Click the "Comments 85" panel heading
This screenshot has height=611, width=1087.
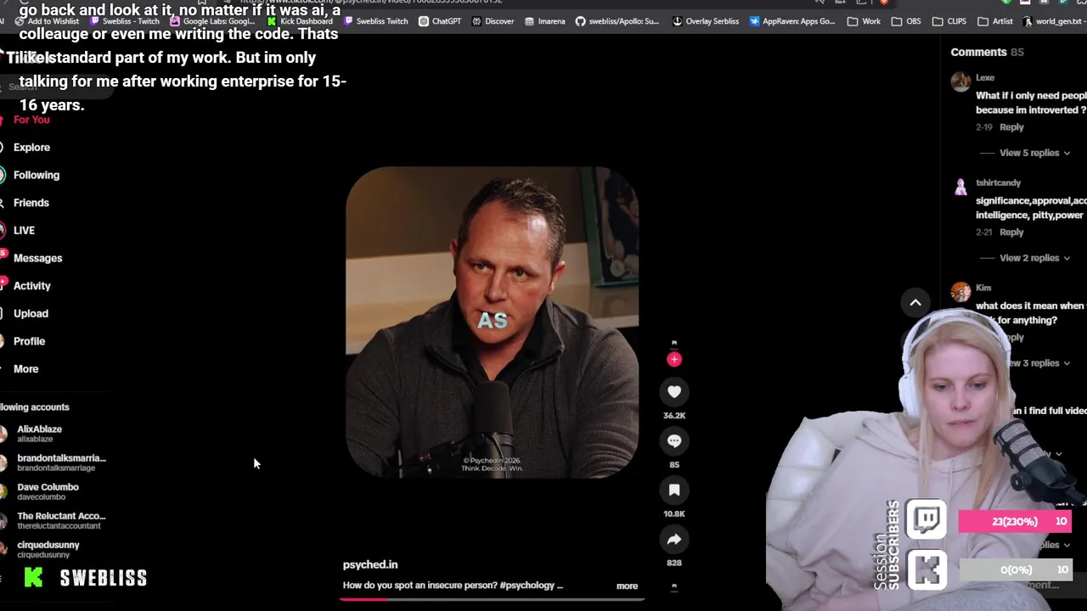pyautogui.click(x=987, y=53)
